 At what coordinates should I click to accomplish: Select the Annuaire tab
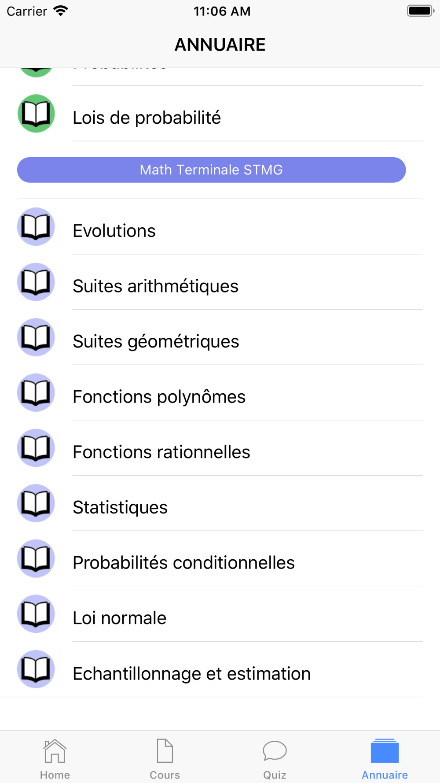coord(385,758)
